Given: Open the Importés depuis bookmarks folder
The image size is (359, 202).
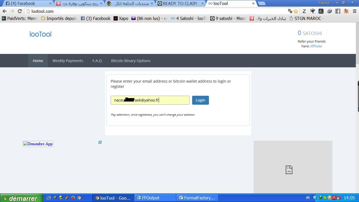Looking at the screenshot, I should coord(59,18).
